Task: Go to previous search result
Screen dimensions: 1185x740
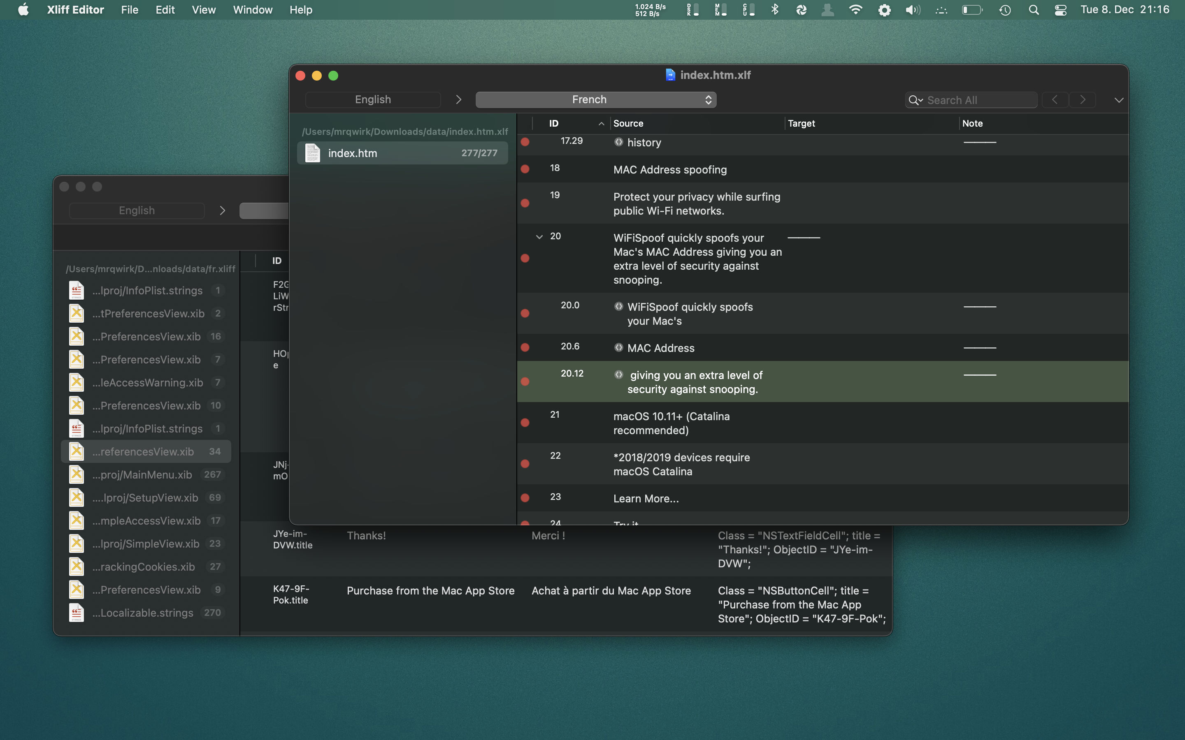Action: click(1055, 100)
